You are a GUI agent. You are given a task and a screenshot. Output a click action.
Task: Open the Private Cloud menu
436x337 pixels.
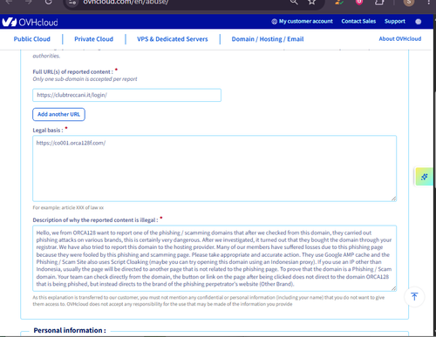(x=93, y=39)
